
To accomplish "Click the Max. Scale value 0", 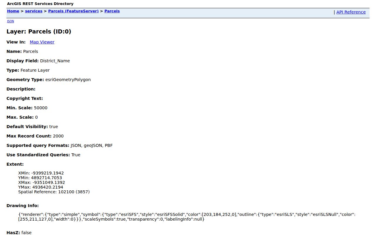I will point(36,117).
